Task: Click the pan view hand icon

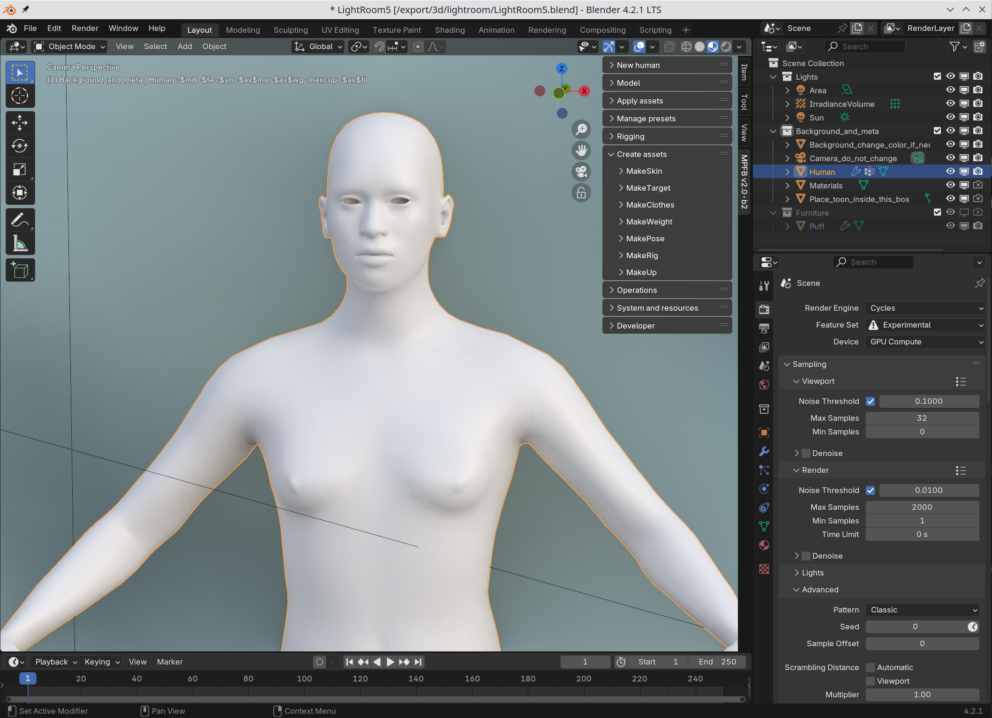Action: 581,150
